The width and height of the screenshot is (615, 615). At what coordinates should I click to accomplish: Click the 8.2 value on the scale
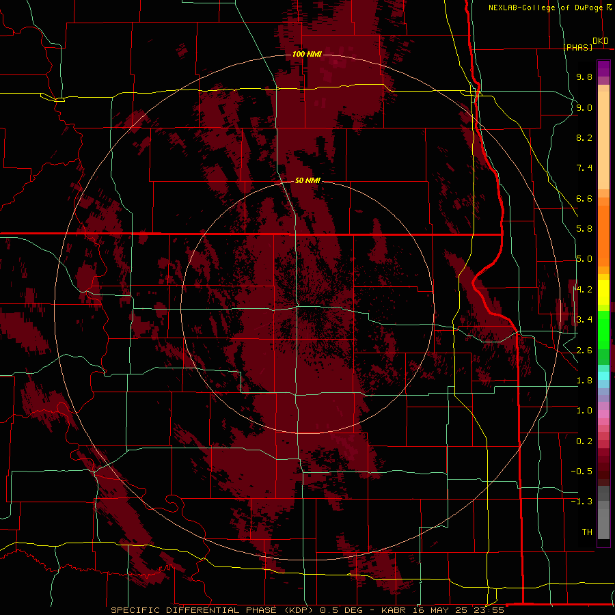(x=584, y=137)
